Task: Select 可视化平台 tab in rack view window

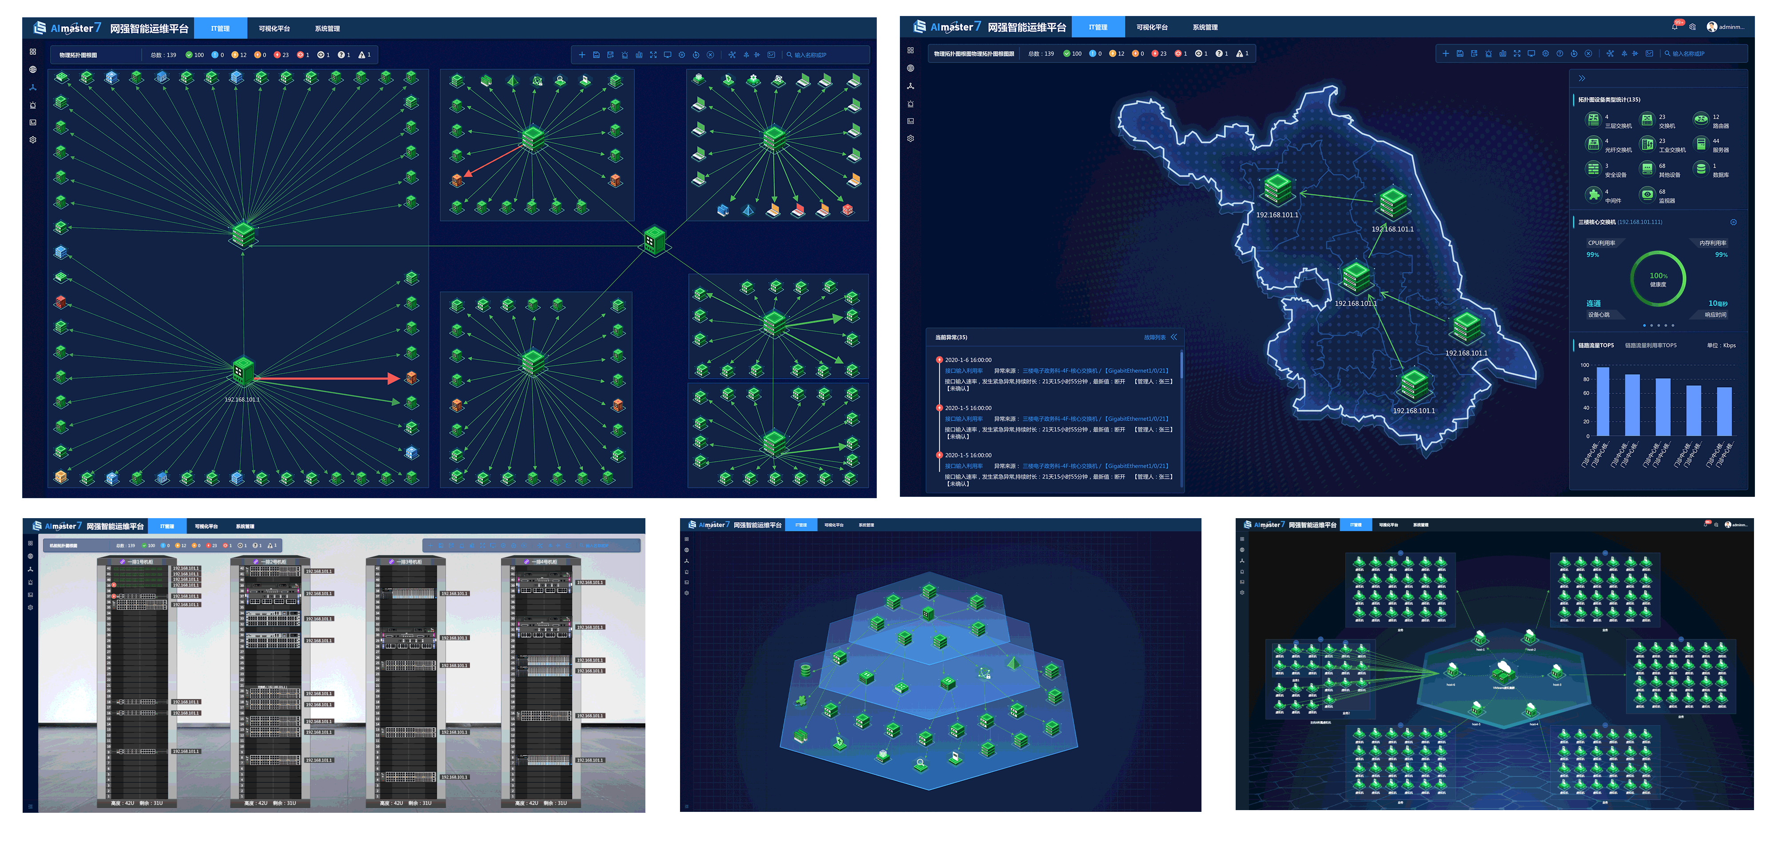Action: point(206,527)
